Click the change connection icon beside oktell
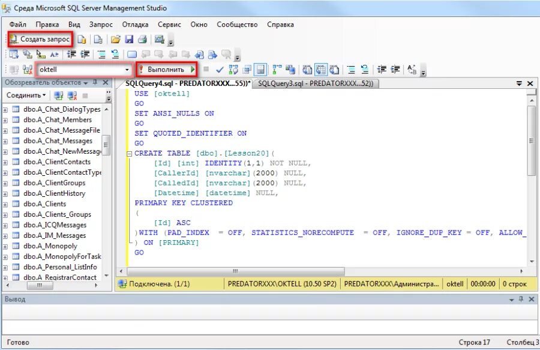Screen dimensions: 540x350 [28, 70]
